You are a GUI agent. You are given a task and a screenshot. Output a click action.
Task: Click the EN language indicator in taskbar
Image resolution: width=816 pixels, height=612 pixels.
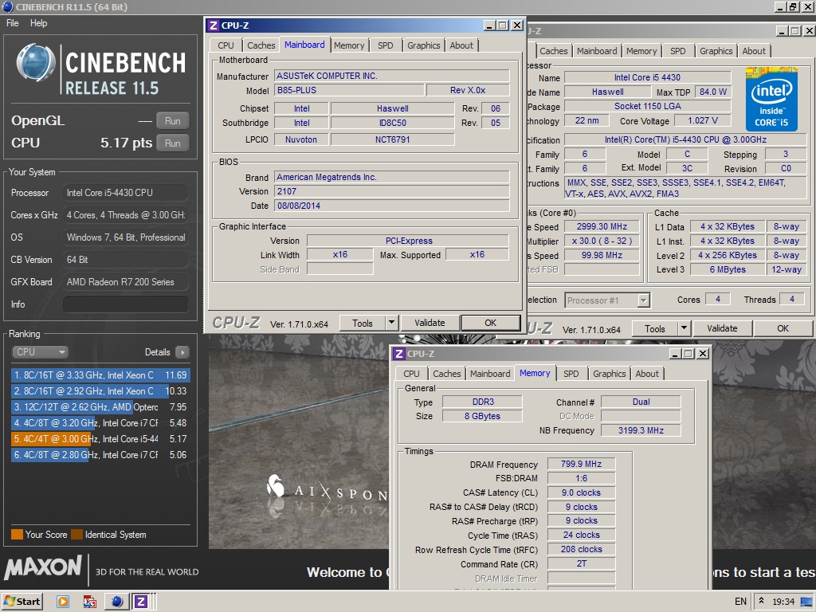(x=740, y=602)
